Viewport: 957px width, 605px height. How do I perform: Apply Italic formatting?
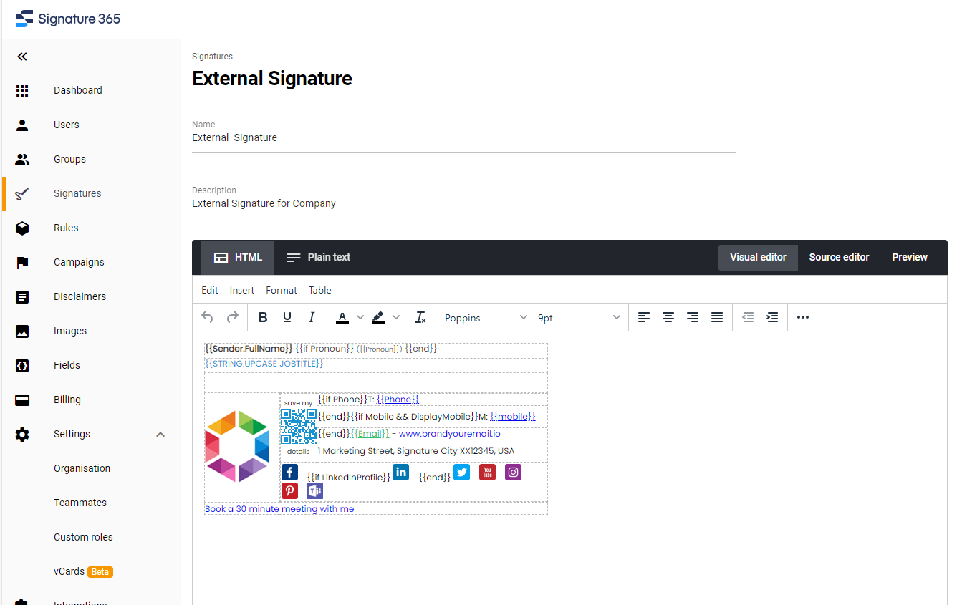click(x=312, y=317)
